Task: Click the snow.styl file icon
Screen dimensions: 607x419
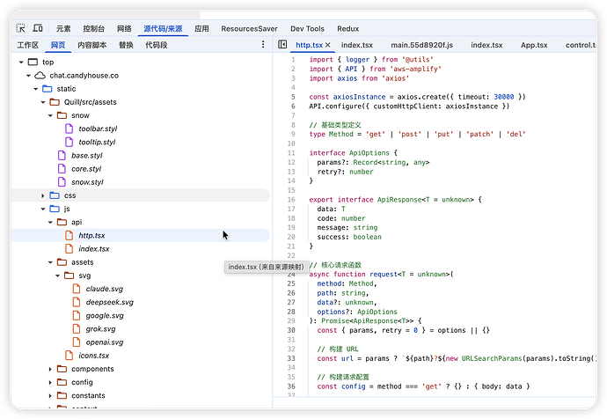Action: click(x=62, y=182)
